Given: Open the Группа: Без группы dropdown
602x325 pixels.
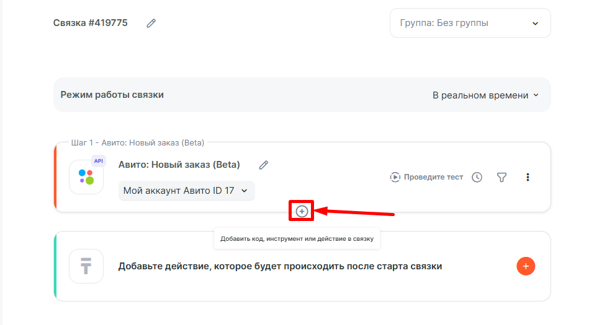Looking at the screenshot, I should 470,23.
